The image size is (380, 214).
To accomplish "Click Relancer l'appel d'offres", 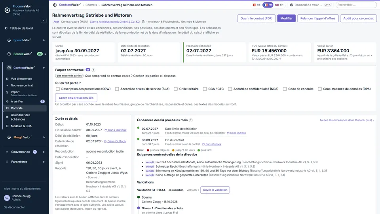I will click(x=318, y=19).
